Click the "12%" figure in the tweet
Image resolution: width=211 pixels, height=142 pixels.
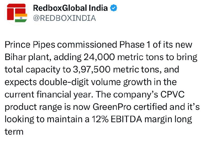100,119
